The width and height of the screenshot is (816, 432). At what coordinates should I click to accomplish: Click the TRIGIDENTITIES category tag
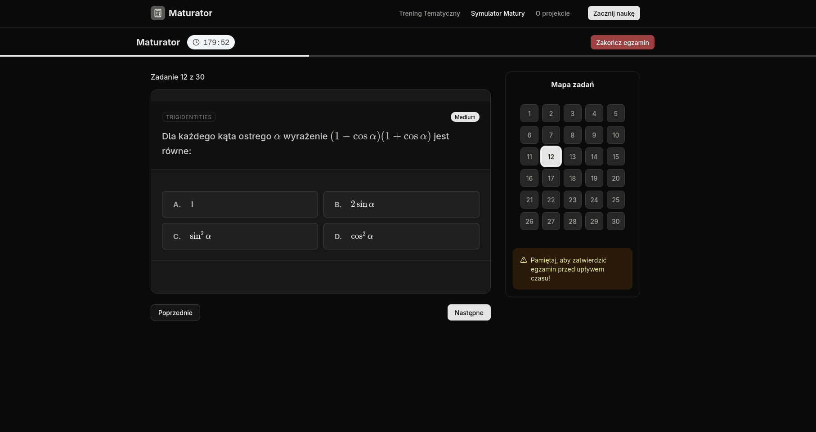click(x=188, y=117)
